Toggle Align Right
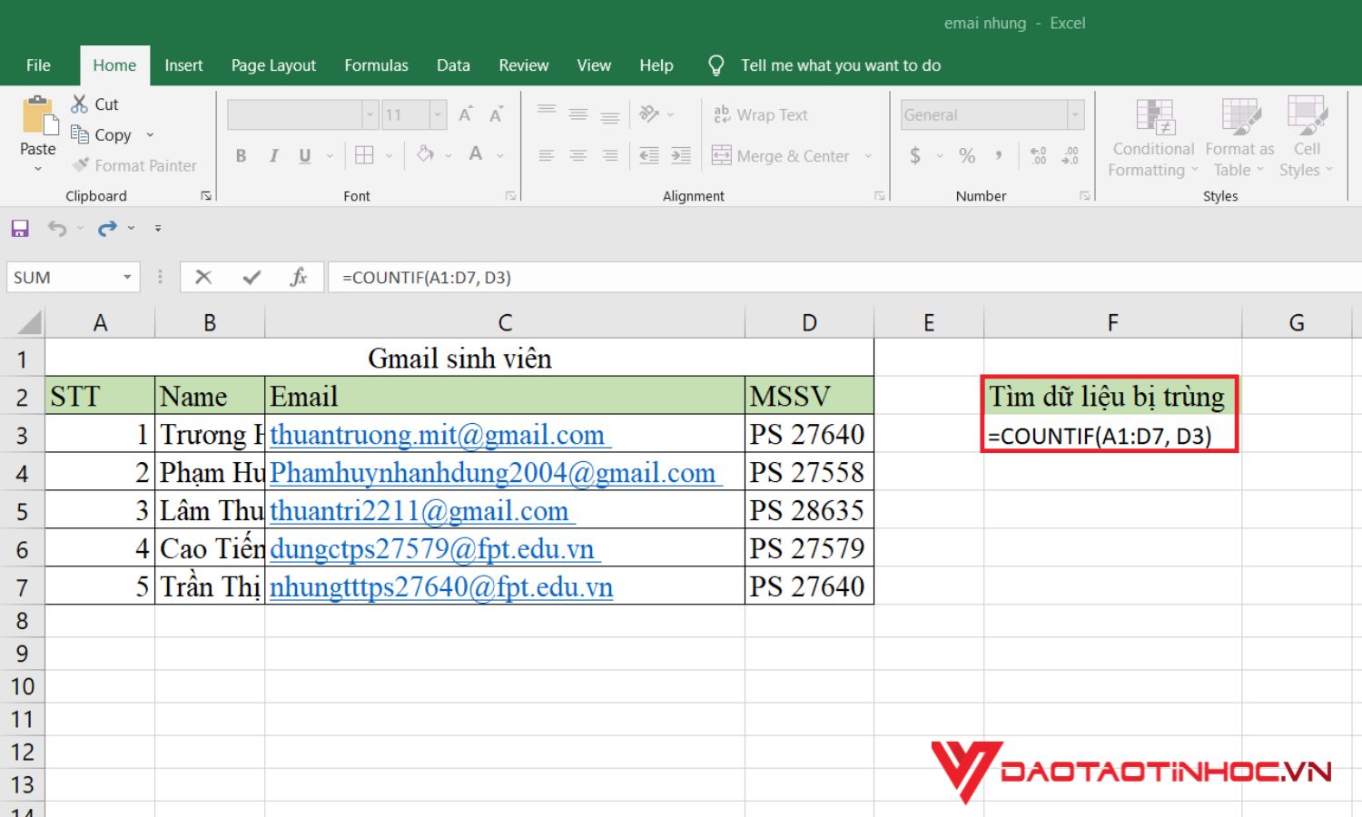This screenshot has height=817, width=1362. point(610,155)
